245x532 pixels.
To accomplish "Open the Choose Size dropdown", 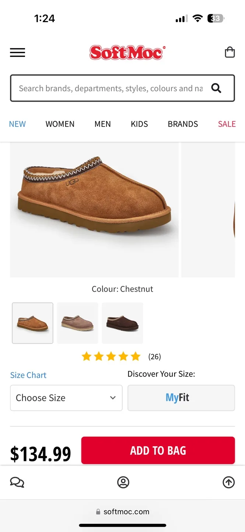I will point(66,398).
